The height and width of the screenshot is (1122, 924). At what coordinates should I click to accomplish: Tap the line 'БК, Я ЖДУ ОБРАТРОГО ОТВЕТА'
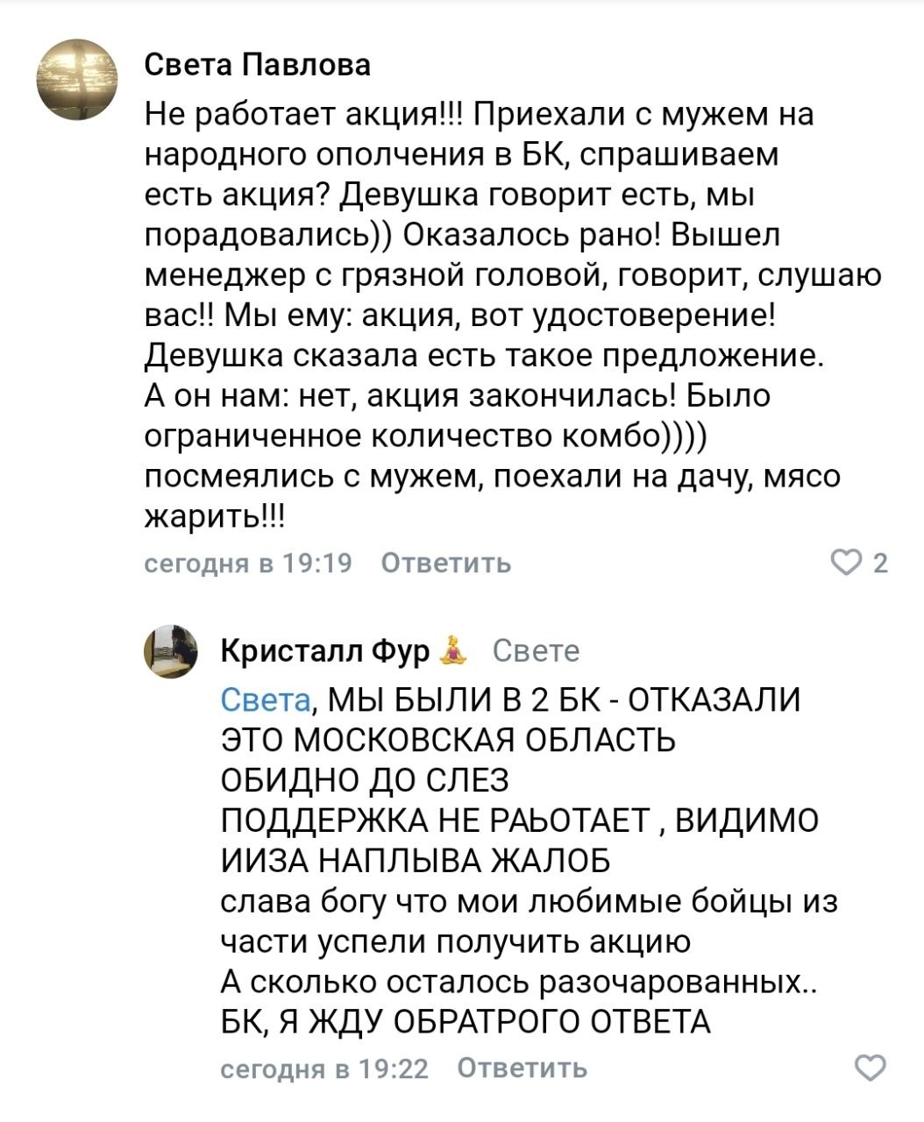click(465, 1022)
